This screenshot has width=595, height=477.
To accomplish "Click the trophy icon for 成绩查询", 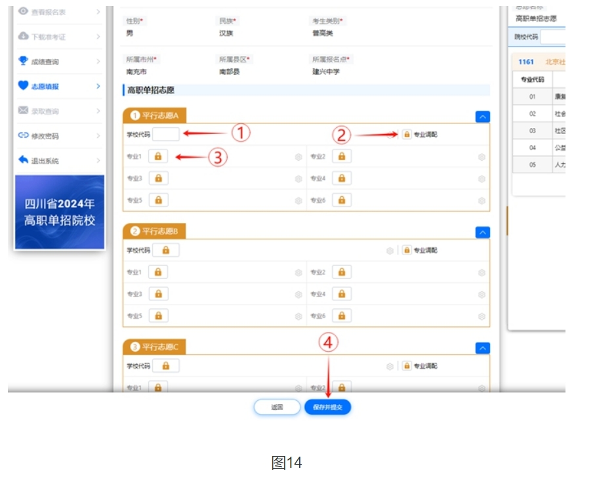I will (x=24, y=61).
